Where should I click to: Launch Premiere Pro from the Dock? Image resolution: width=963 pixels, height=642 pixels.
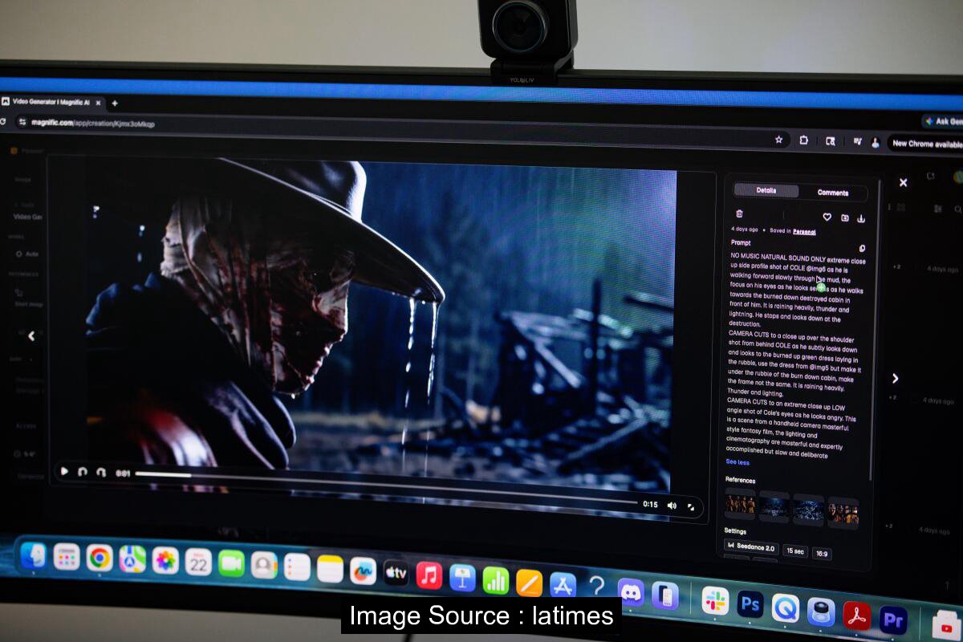892,620
